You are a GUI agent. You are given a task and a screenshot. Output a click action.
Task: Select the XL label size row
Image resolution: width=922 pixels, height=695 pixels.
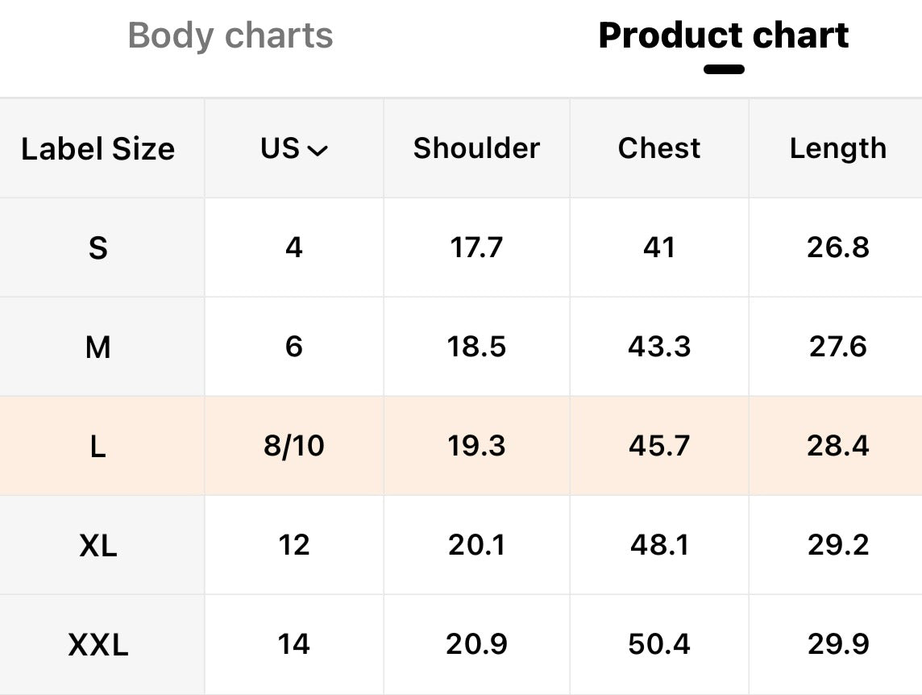pyautogui.click(x=461, y=545)
